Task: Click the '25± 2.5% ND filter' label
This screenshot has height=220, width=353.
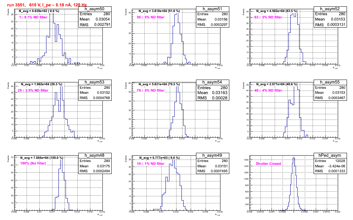Action: pyautogui.click(x=33, y=91)
